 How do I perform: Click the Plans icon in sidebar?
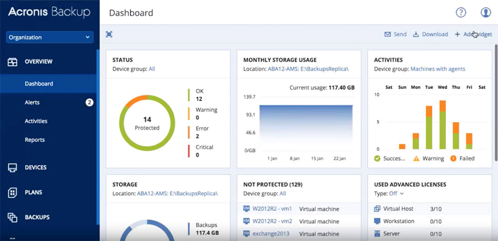(x=12, y=192)
